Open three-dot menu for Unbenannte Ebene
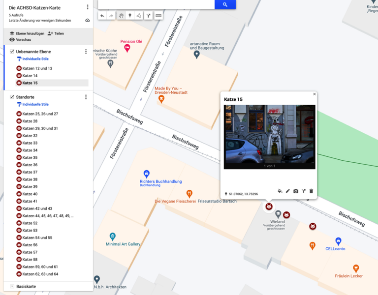The height and width of the screenshot is (295, 378). (86, 52)
